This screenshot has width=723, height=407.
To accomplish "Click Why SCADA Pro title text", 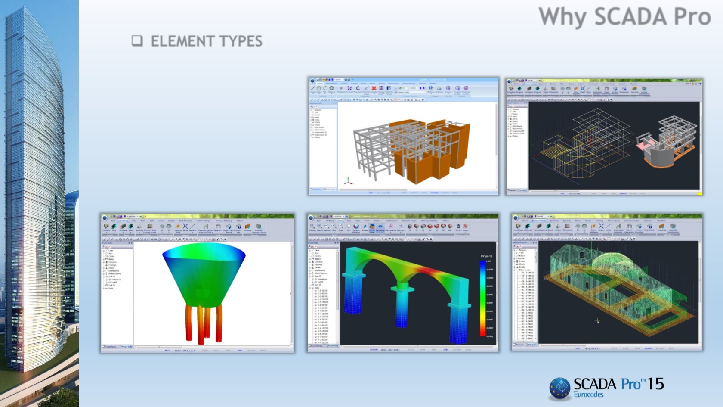I will [x=624, y=17].
